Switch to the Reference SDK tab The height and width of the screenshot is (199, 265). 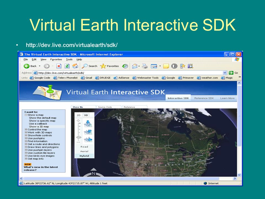click(204, 98)
